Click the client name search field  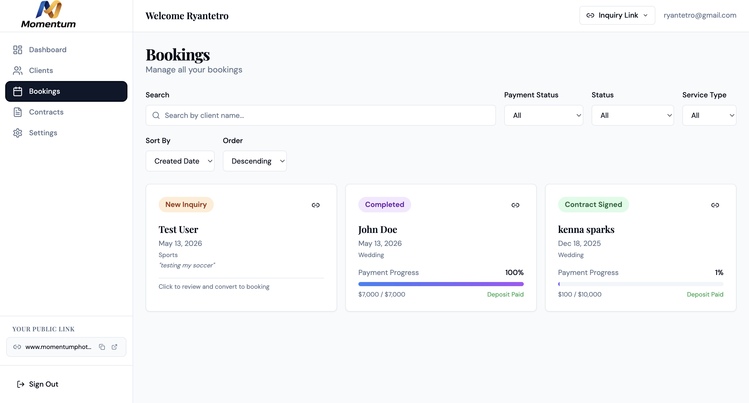(320, 115)
